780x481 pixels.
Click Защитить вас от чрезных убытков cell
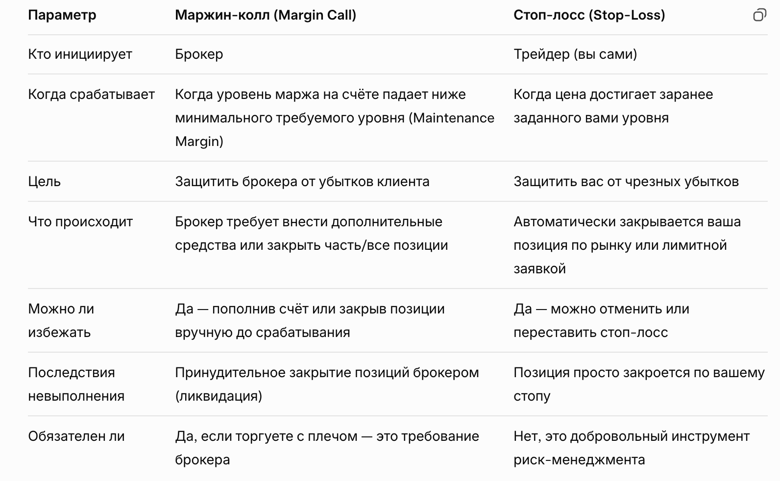tap(626, 182)
